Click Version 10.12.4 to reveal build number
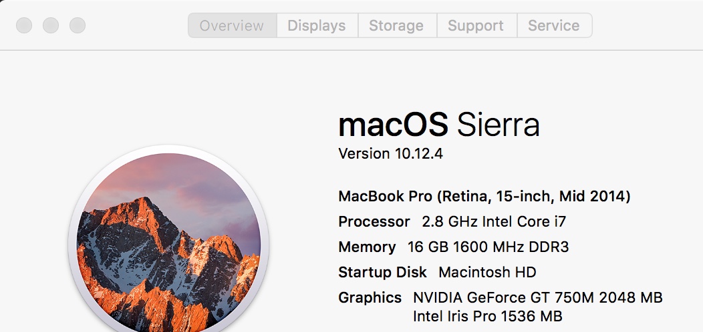The width and height of the screenshot is (703, 332). point(390,154)
